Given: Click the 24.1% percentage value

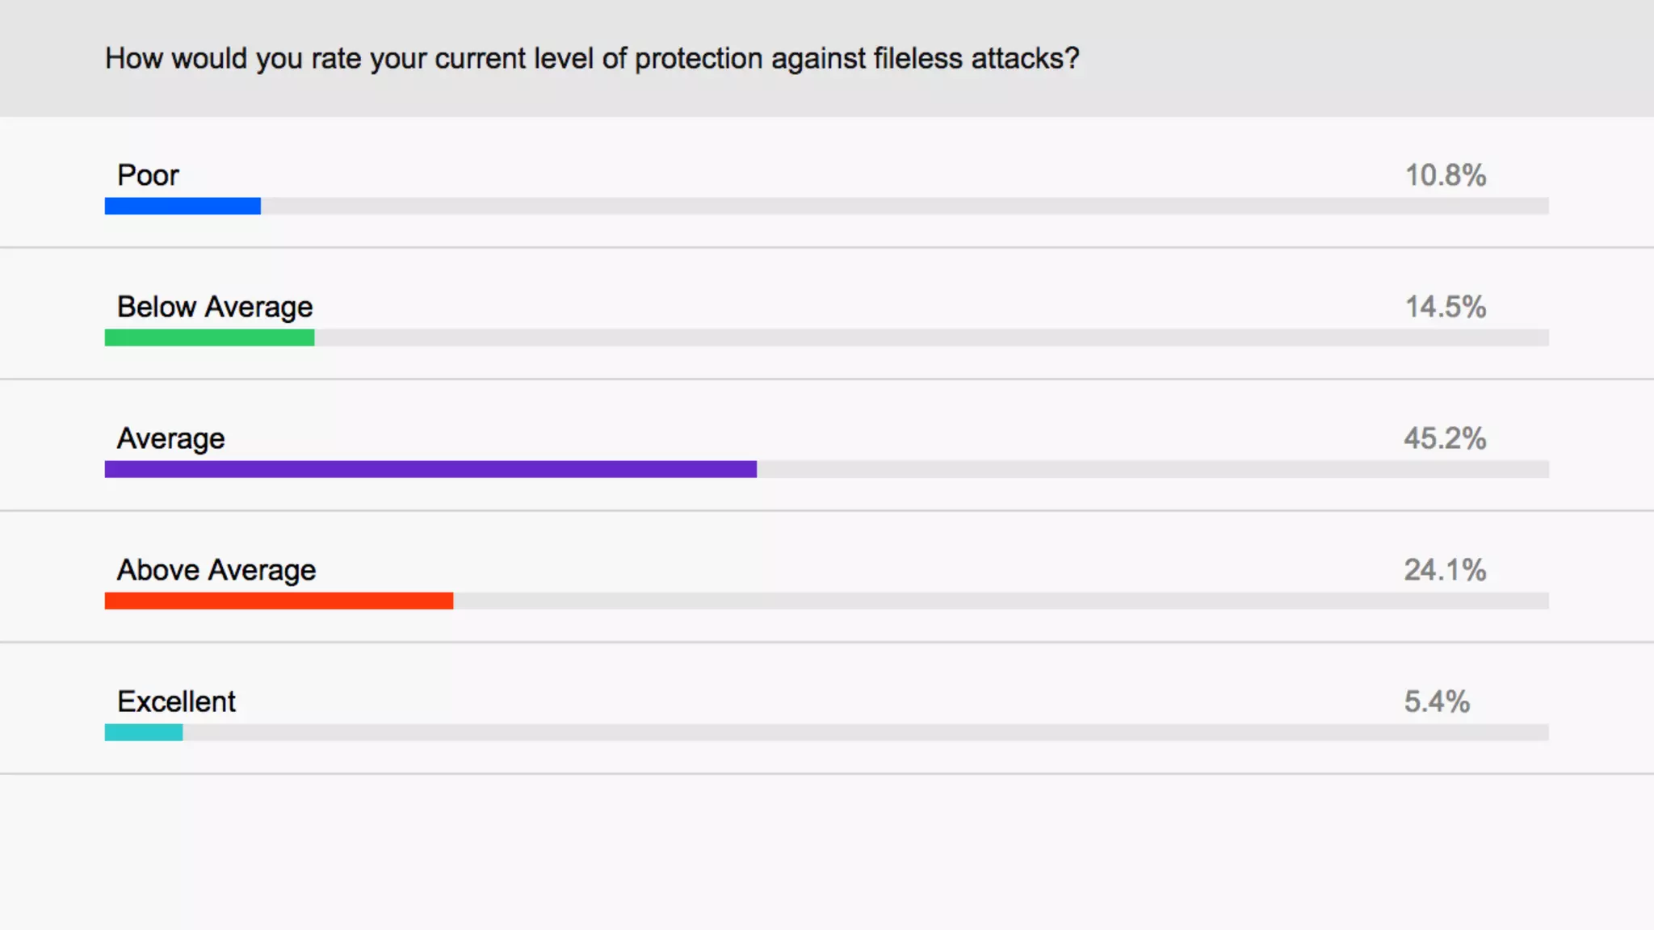Looking at the screenshot, I should point(1445,570).
